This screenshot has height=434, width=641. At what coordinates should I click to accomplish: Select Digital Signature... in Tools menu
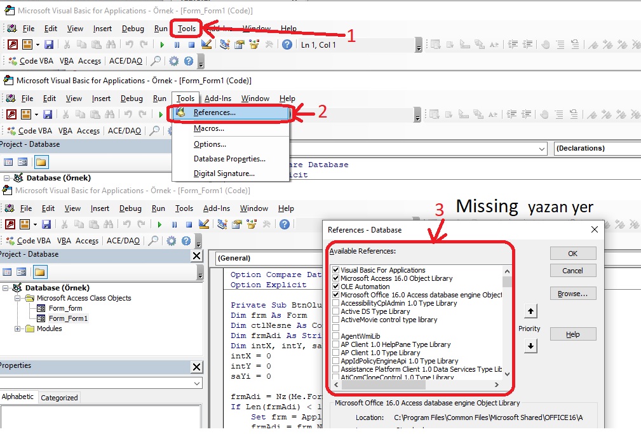point(224,173)
